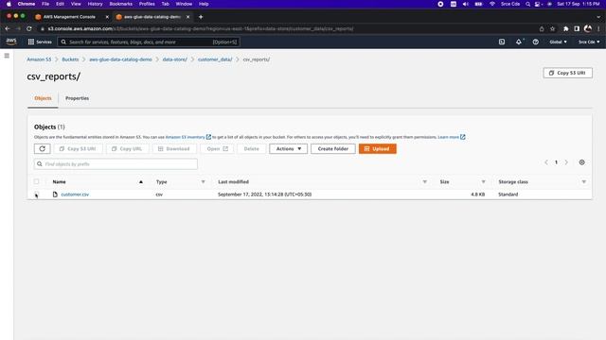Select the customer.csv row checkbox
The image size is (606, 340).
pos(36,195)
